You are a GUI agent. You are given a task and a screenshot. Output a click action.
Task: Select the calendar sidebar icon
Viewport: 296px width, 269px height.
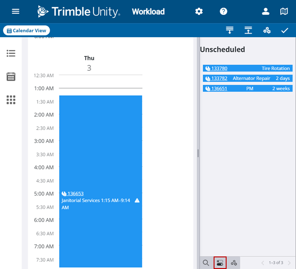(11, 77)
